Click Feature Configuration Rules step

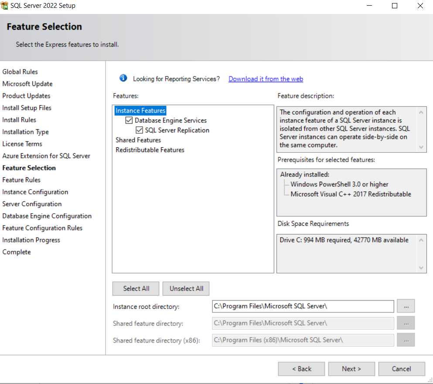42,228
